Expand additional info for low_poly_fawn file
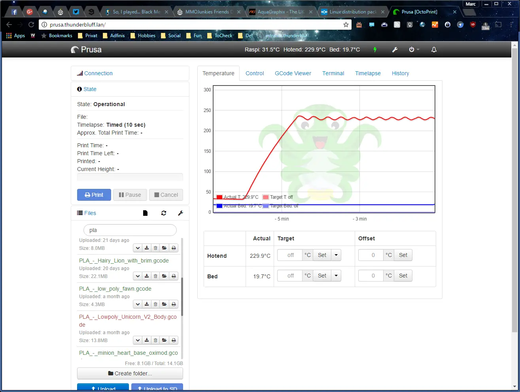Image resolution: width=520 pixels, height=392 pixels. tap(138, 304)
